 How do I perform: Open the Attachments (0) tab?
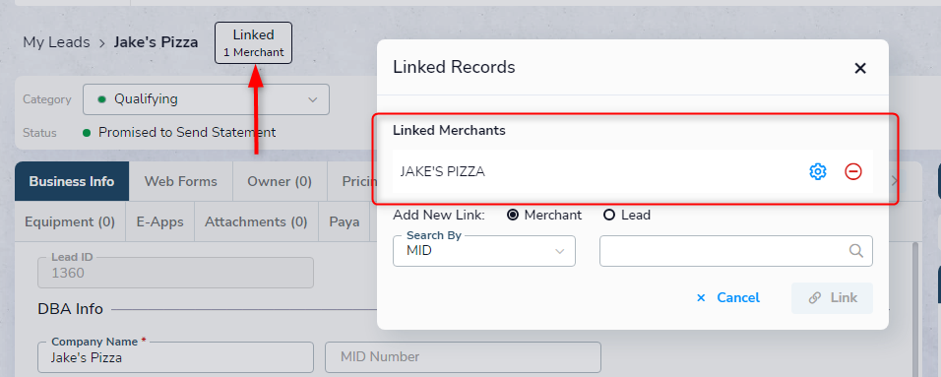(256, 221)
